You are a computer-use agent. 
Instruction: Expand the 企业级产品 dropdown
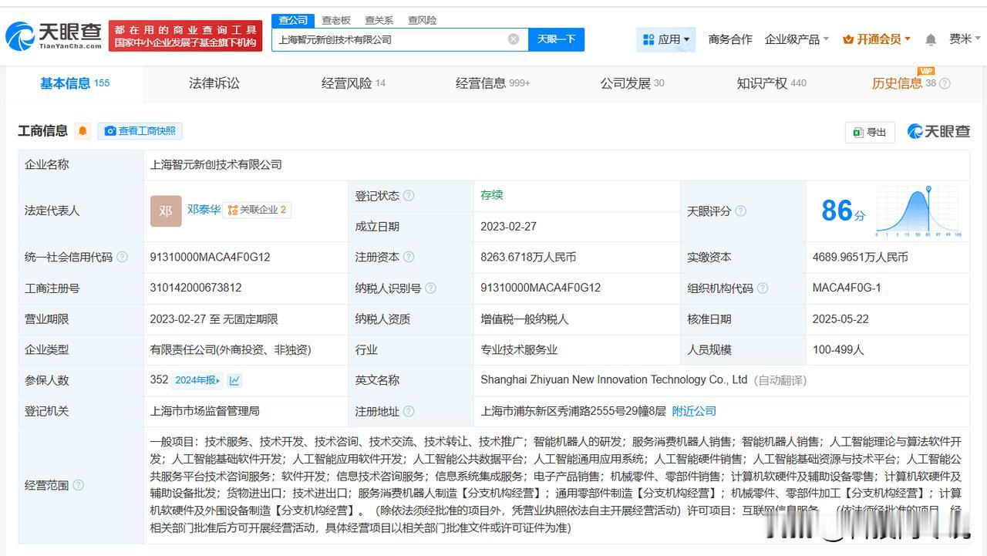click(797, 39)
